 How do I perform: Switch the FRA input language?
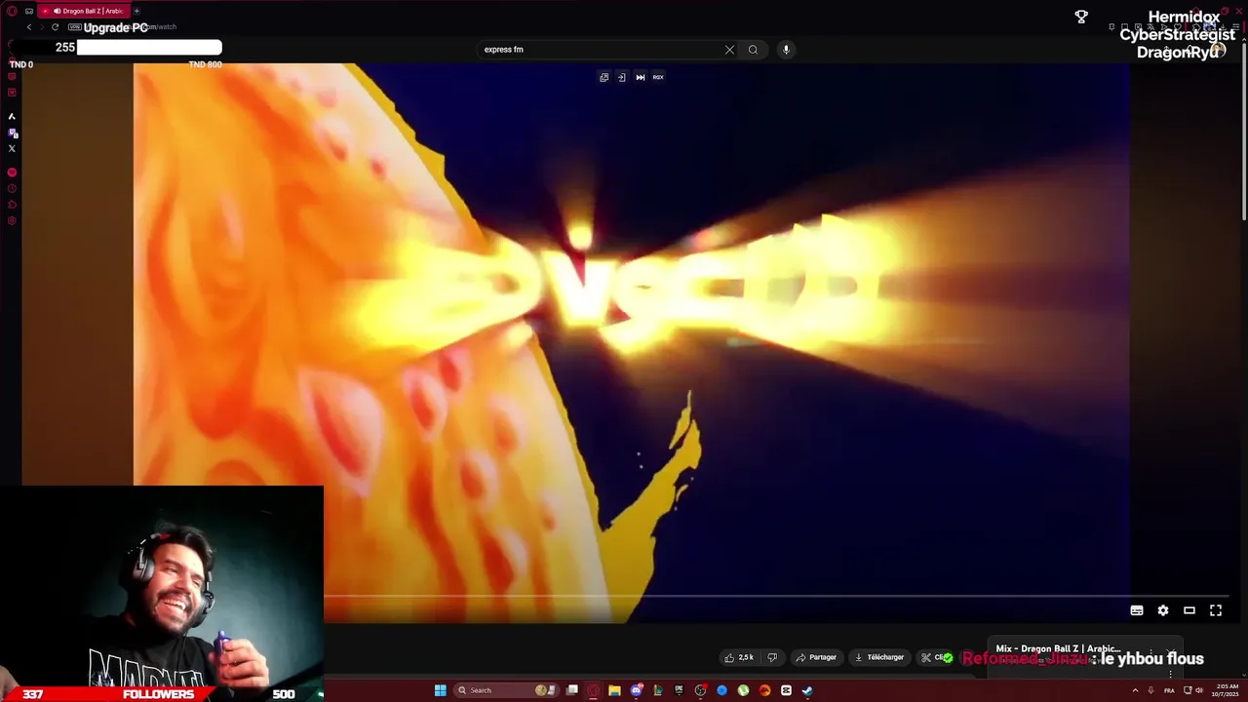coord(1169,690)
